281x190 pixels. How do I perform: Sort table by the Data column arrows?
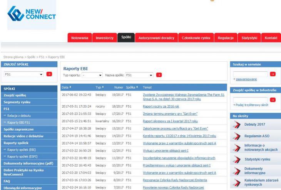click(x=70, y=87)
